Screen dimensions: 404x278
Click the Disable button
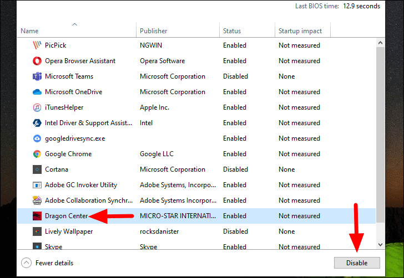click(357, 263)
